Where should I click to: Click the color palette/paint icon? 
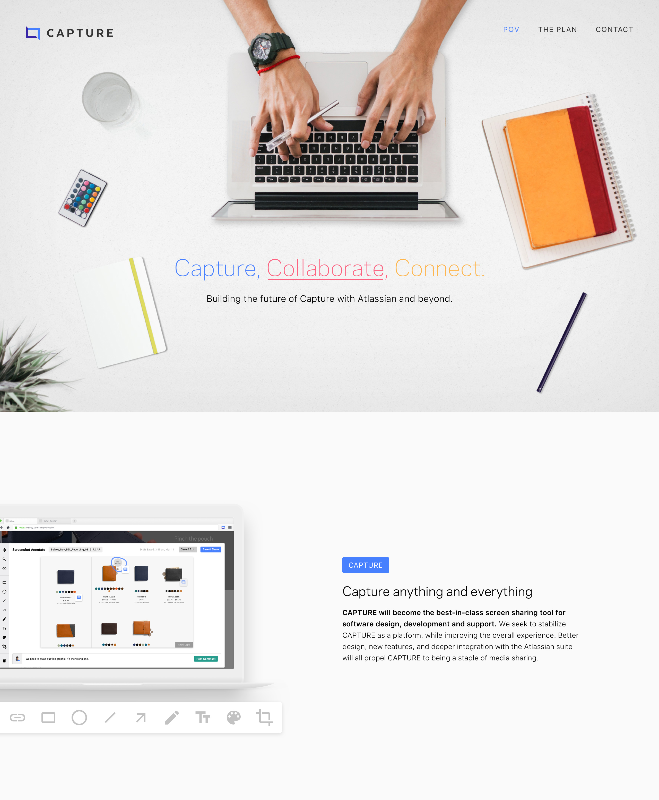[x=233, y=717]
